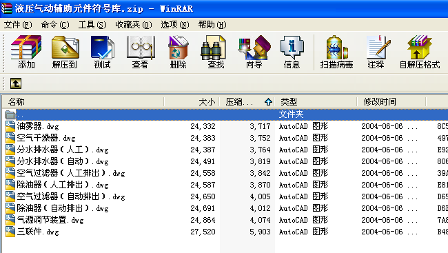Sort by 压缩 column header
This screenshot has width=448, height=253.
click(x=247, y=102)
